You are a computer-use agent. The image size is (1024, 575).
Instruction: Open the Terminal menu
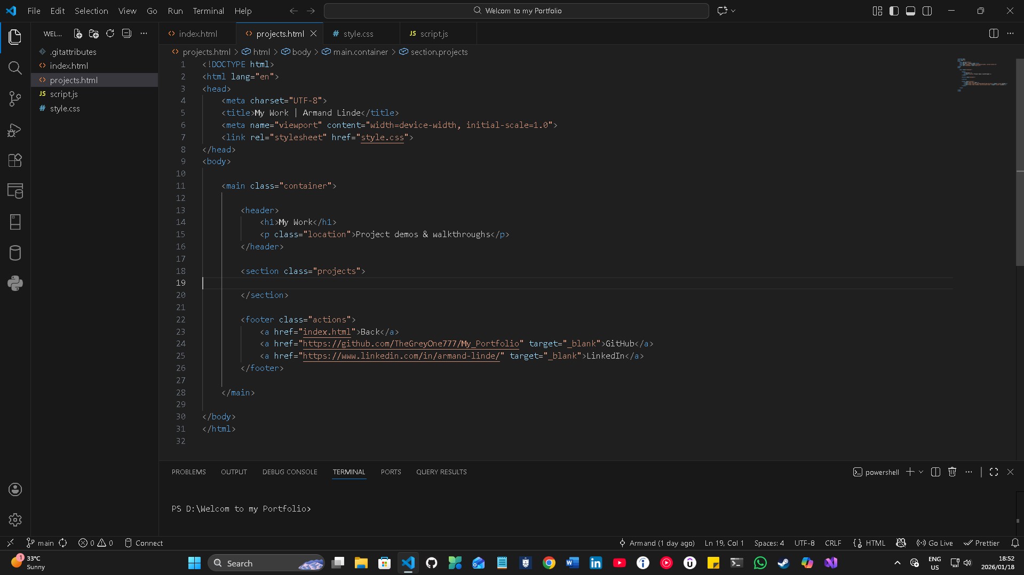pyautogui.click(x=208, y=11)
